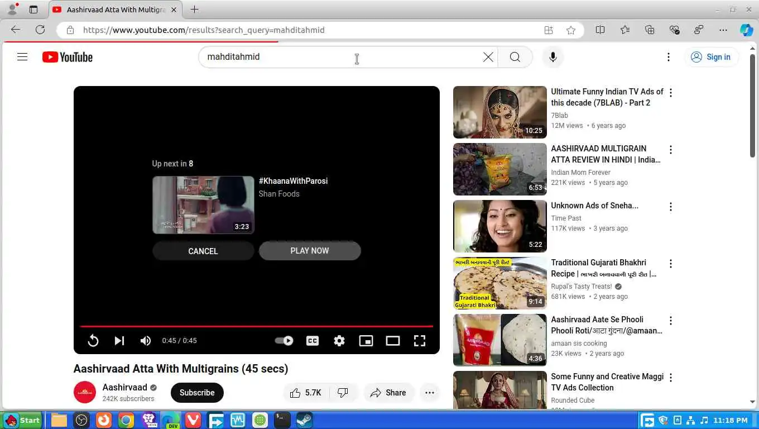759x429 pixels.
Task: Open YouTube settings three-dot menu
Action: (668, 57)
